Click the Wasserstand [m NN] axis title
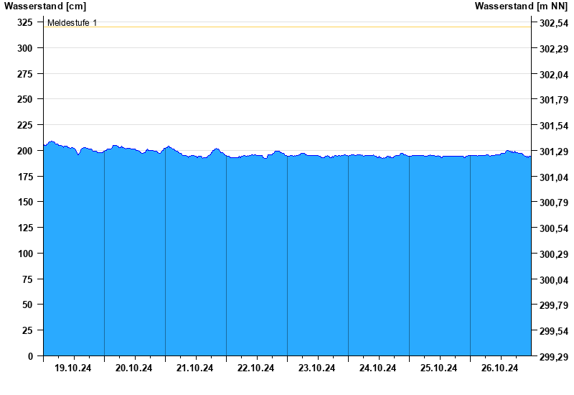574x395 pixels. [522, 6]
